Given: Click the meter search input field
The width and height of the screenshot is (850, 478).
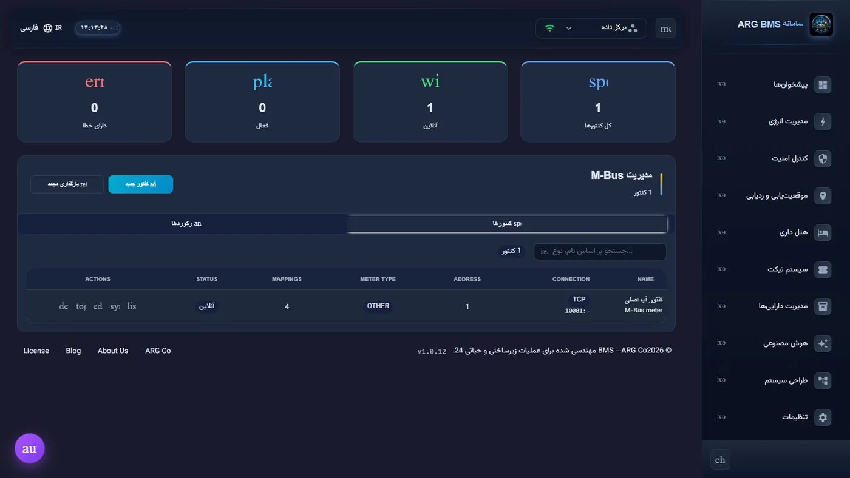Looking at the screenshot, I should point(600,252).
